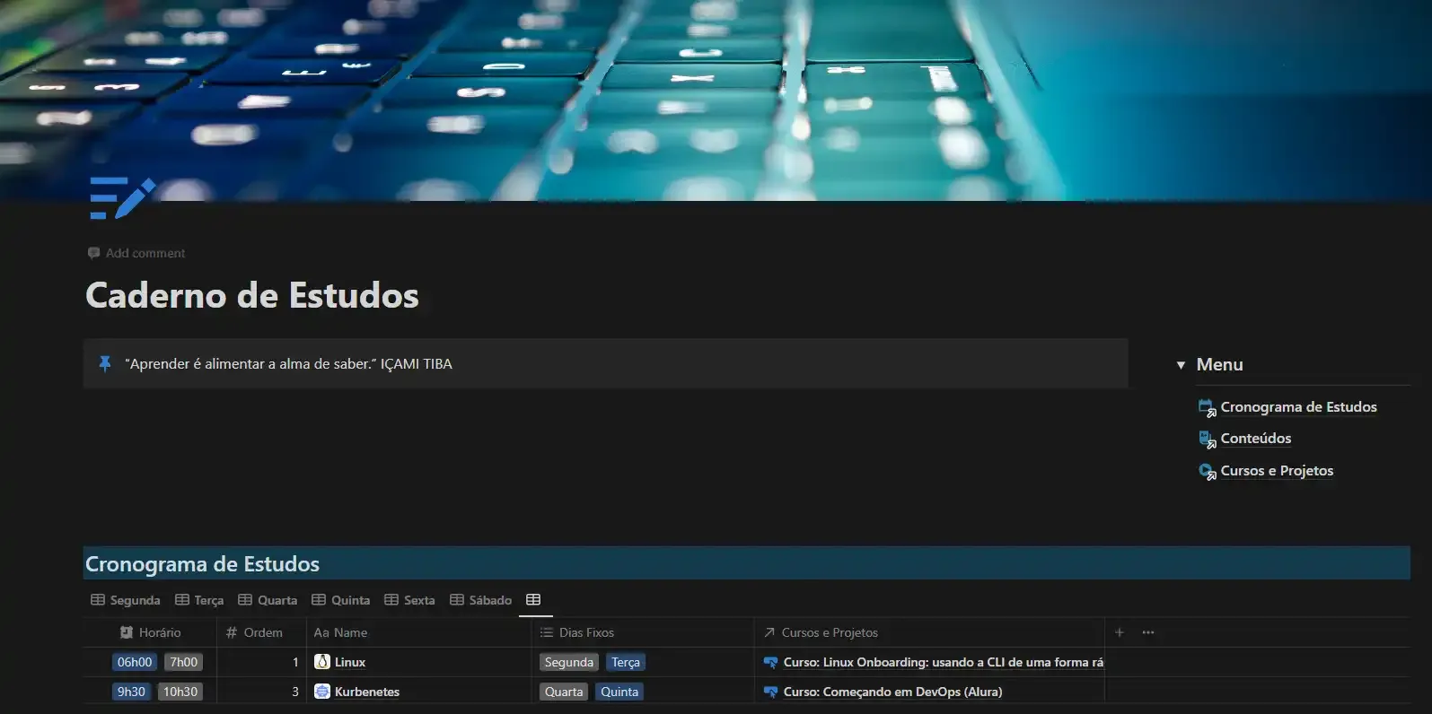Image resolution: width=1432 pixels, height=714 pixels.
Task: Click the plus icon to add column
Action: click(x=1119, y=632)
